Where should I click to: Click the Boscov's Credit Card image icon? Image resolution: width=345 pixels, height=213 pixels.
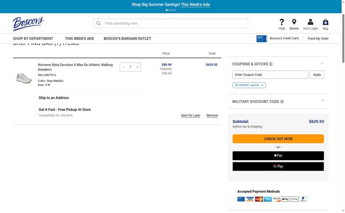coord(261,39)
